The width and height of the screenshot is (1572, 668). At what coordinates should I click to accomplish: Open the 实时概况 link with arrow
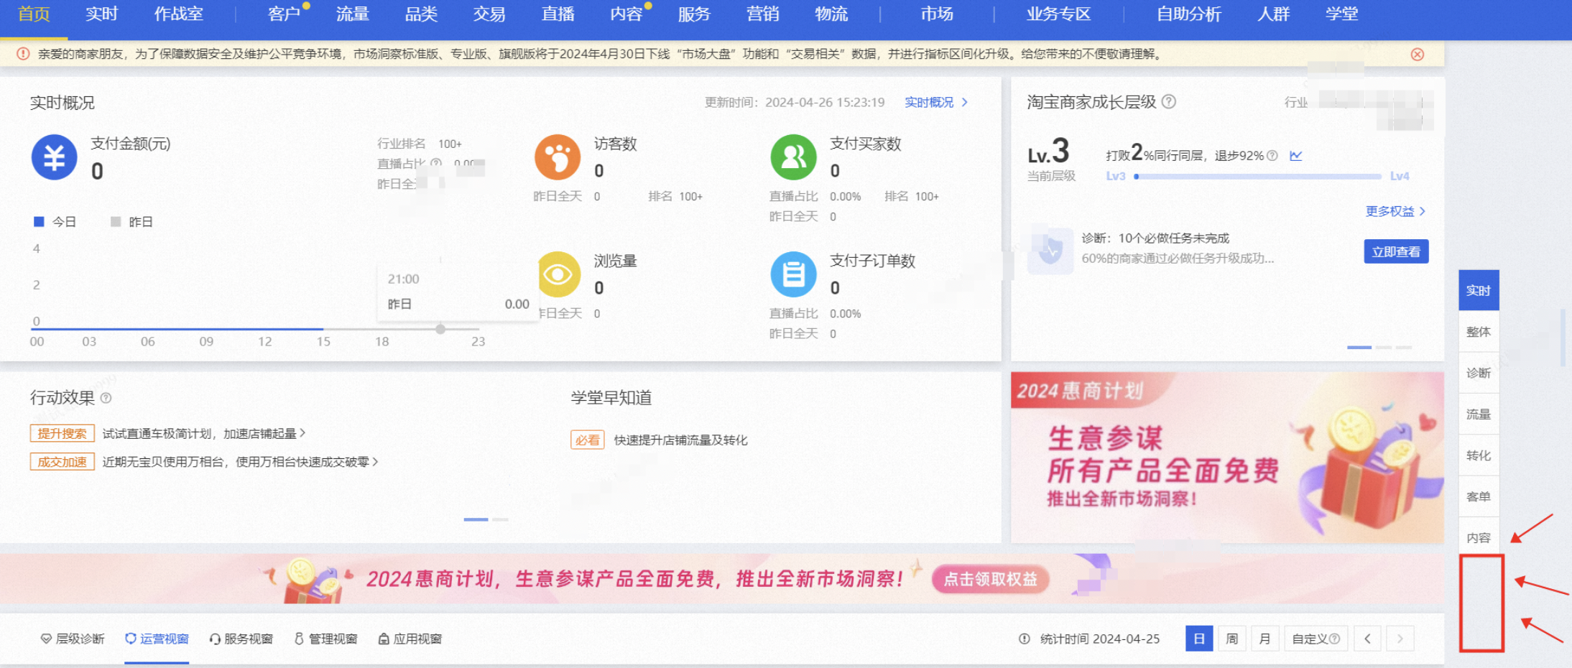point(935,103)
